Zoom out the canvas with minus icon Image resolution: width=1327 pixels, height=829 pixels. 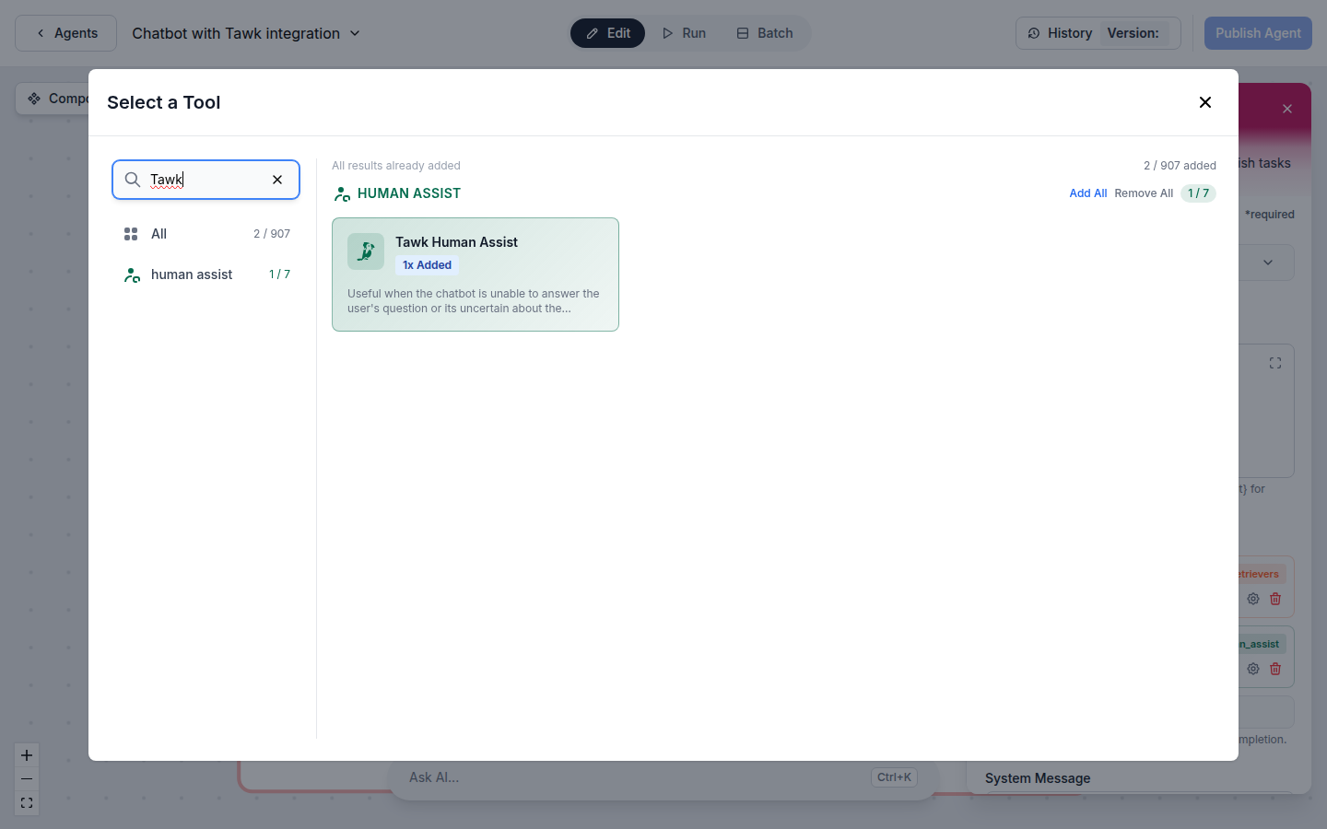point(26,778)
